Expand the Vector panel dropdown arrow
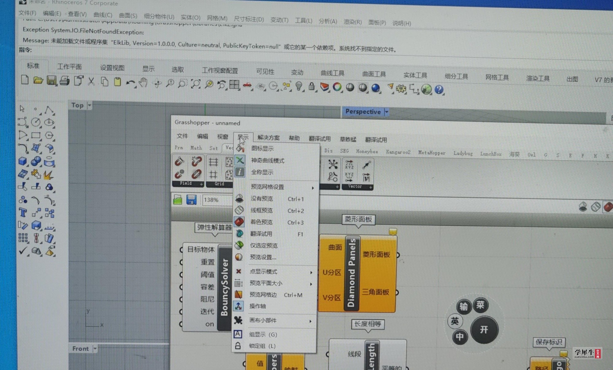 coord(370,187)
